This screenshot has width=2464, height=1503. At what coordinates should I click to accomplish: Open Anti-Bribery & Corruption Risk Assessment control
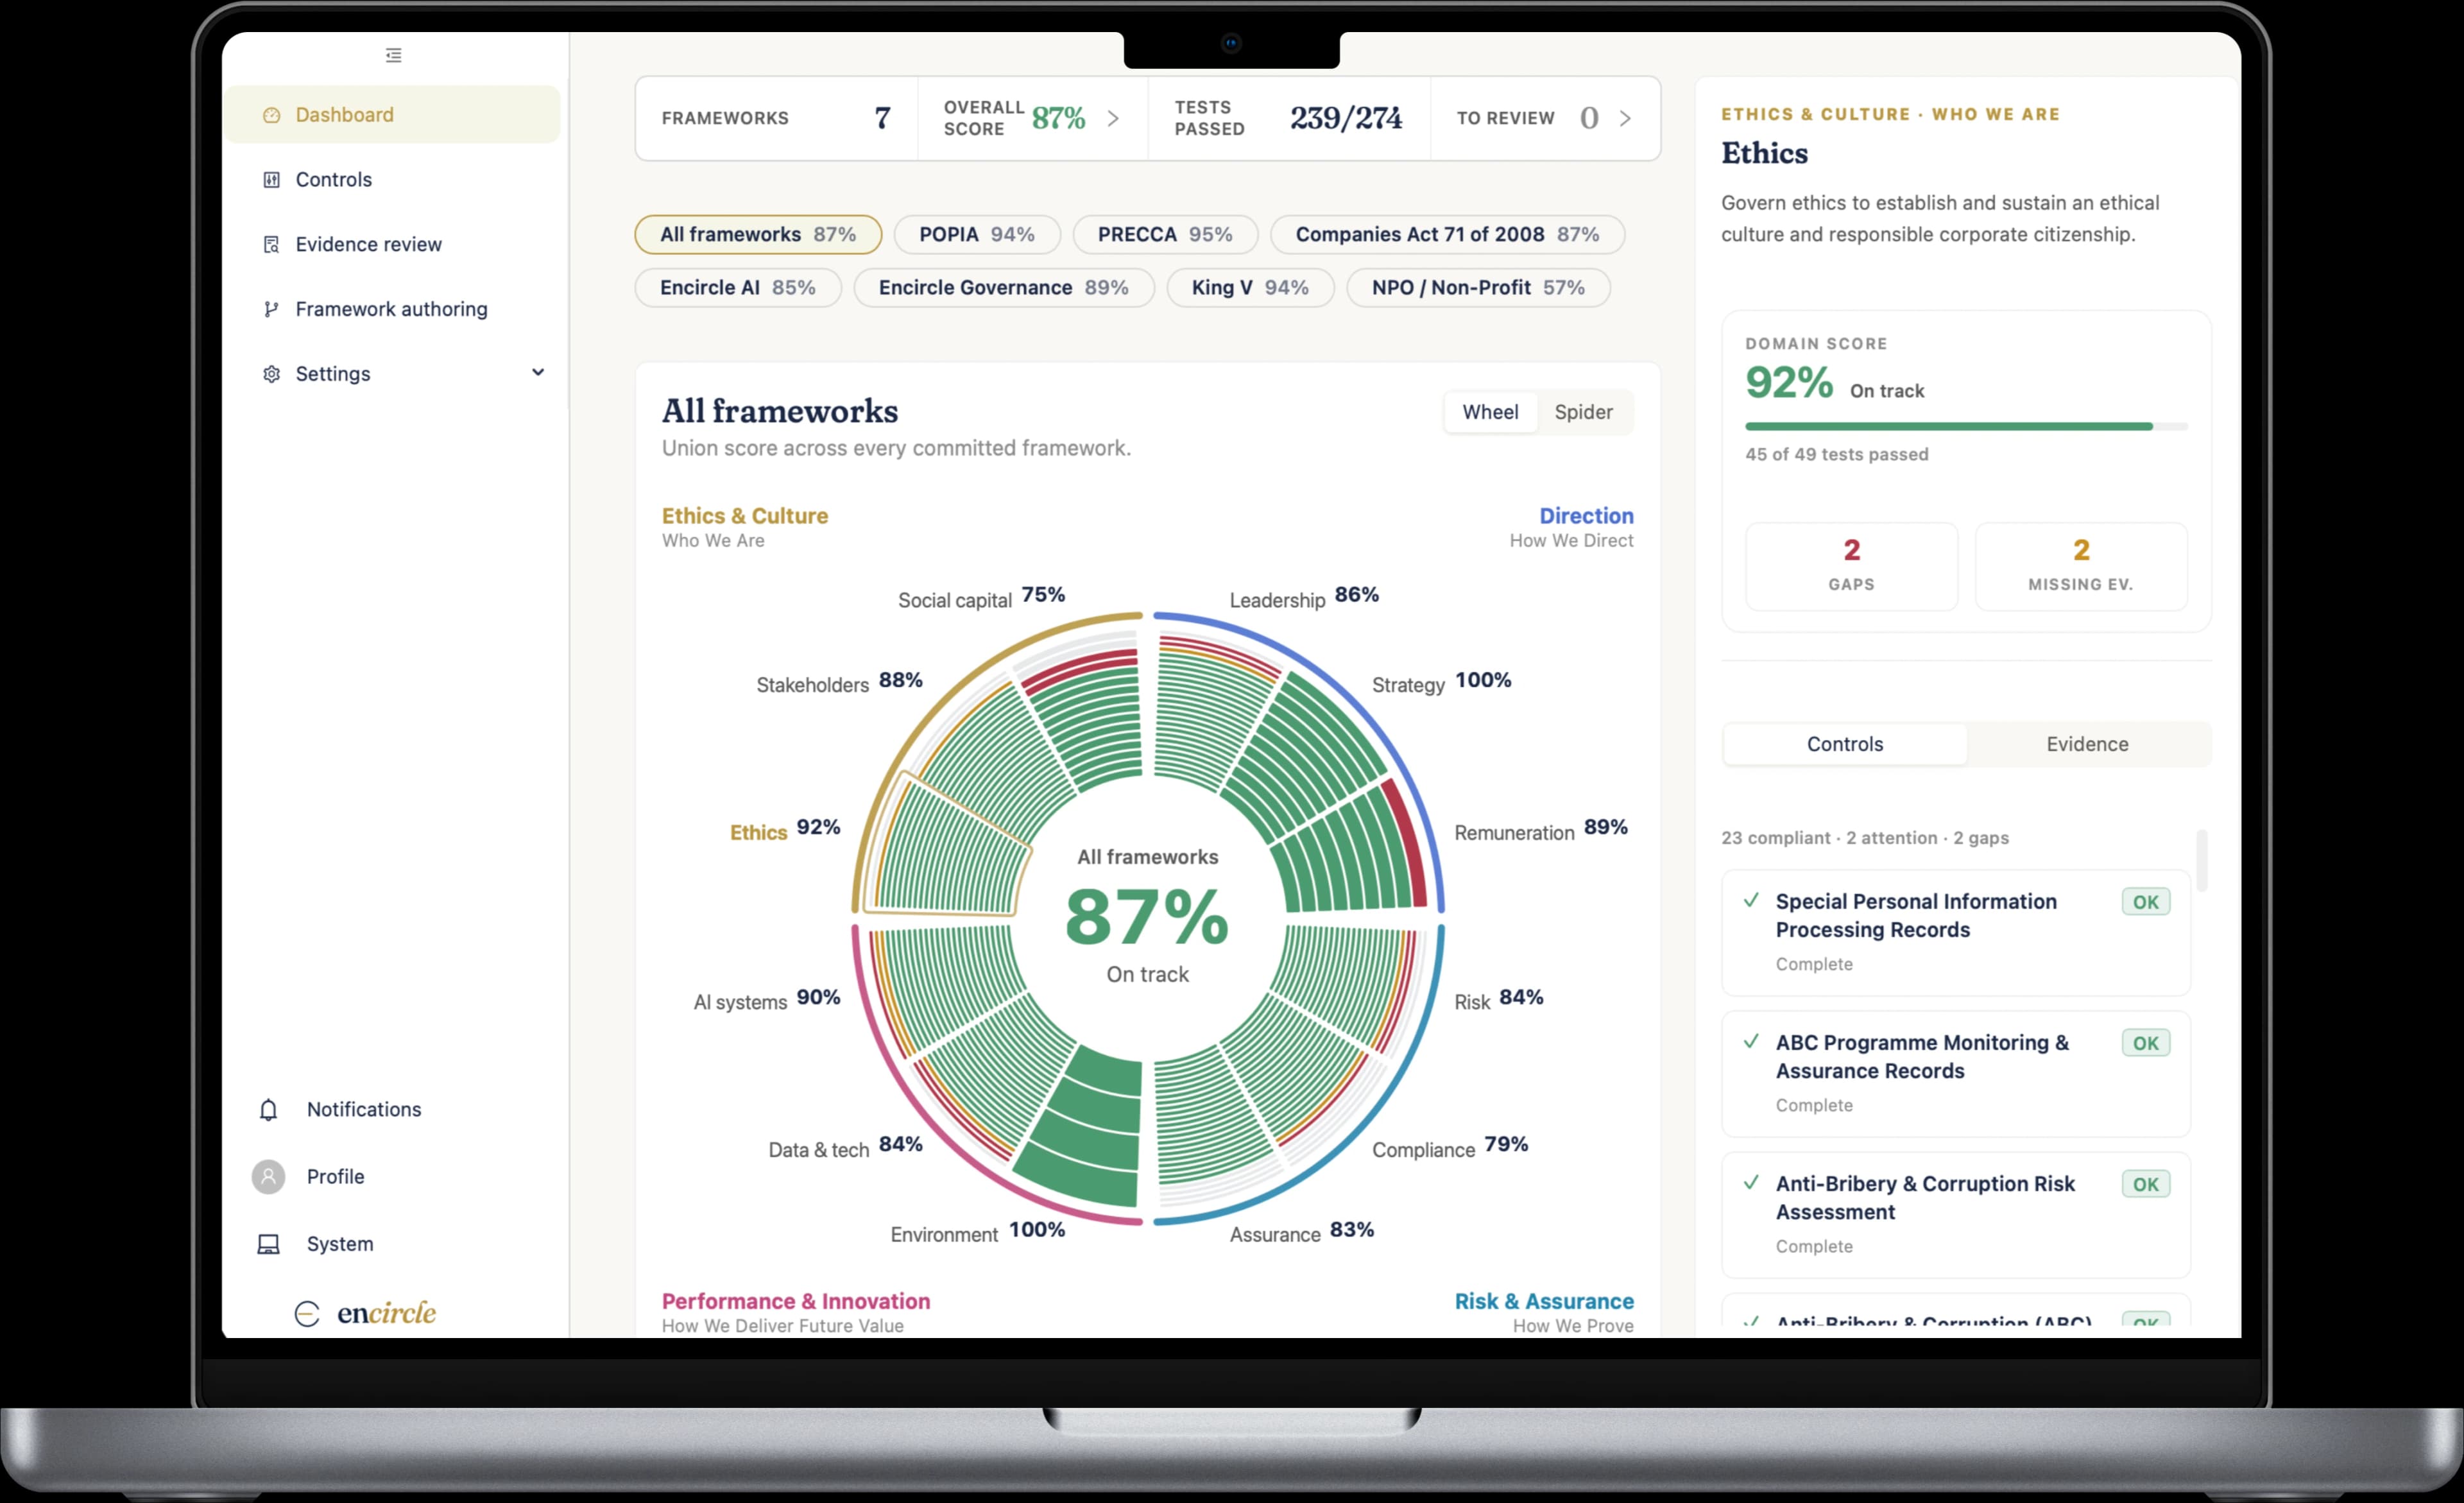[1956, 1214]
